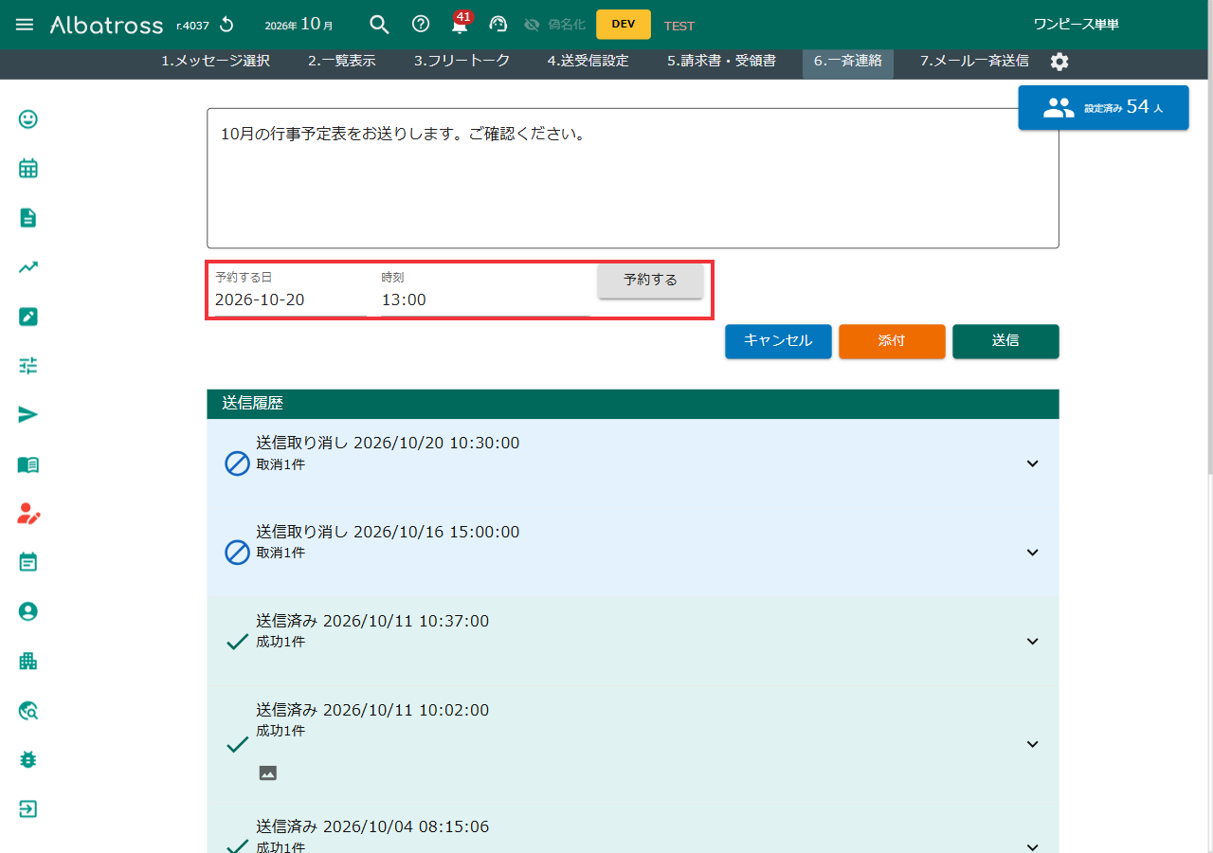Click the green 送信 button
Viewport: 1213px width, 853px height.
point(1005,341)
